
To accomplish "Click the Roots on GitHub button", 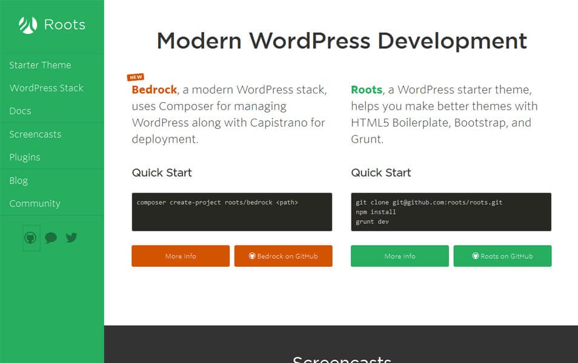I will pyautogui.click(x=502, y=256).
